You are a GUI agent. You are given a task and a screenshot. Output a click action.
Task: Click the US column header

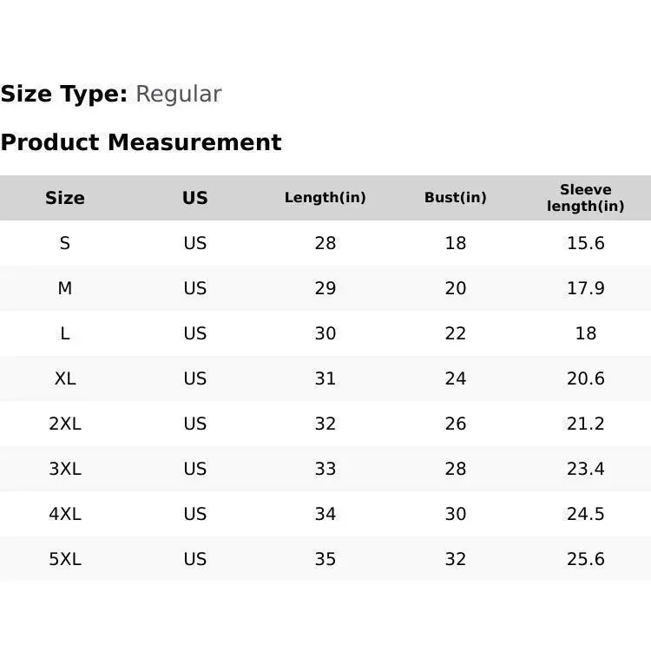click(x=194, y=198)
